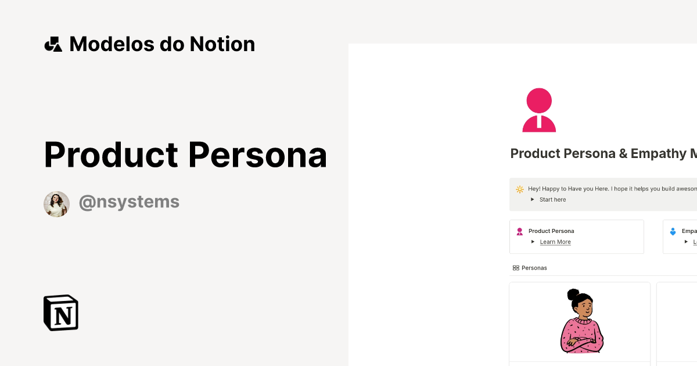Click the Product Persona card
The width and height of the screenshot is (697, 366).
577,236
